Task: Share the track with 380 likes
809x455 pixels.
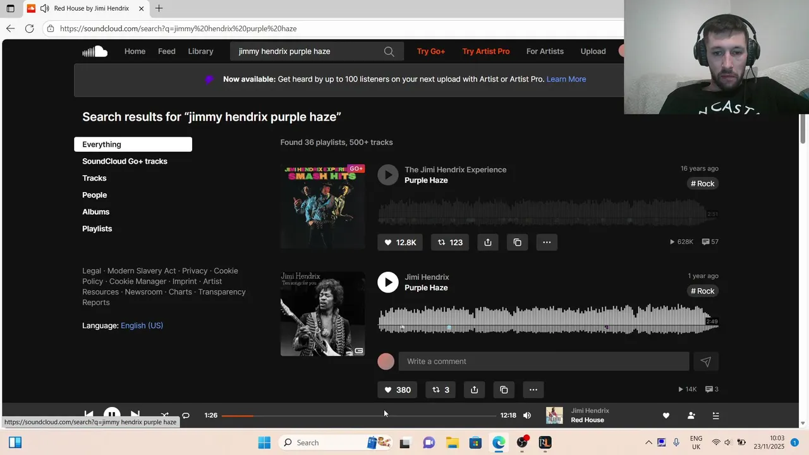Action: 475,390
